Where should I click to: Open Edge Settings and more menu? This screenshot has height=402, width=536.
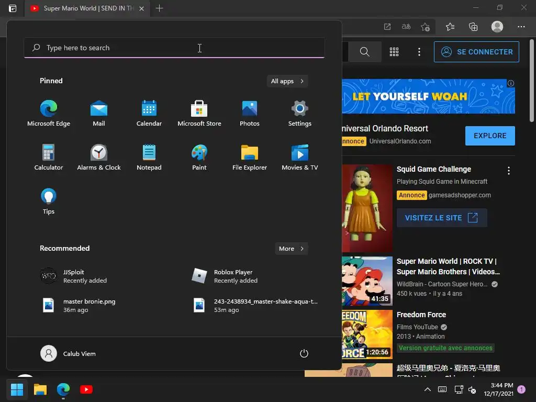pyautogui.click(x=521, y=27)
